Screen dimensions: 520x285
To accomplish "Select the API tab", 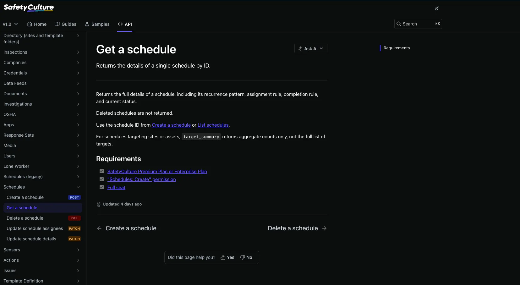I will [x=125, y=24].
